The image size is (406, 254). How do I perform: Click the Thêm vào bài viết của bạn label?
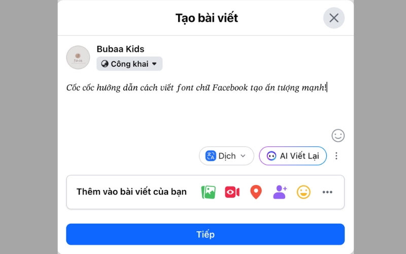pos(131,192)
